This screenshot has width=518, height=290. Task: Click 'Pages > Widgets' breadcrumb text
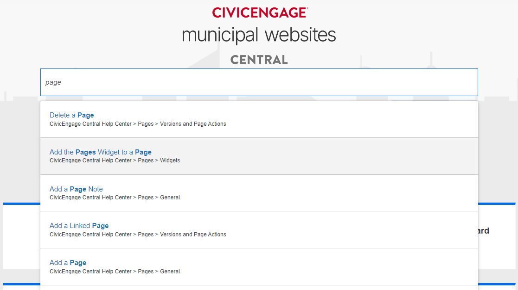point(159,160)
